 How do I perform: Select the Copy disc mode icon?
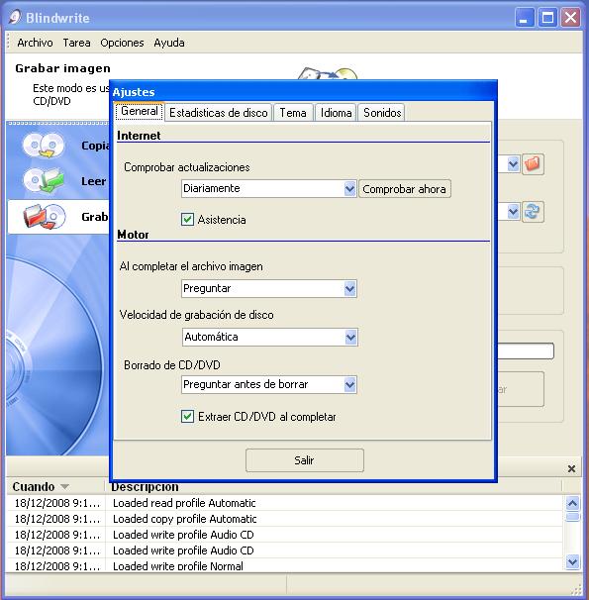(44, 145)
